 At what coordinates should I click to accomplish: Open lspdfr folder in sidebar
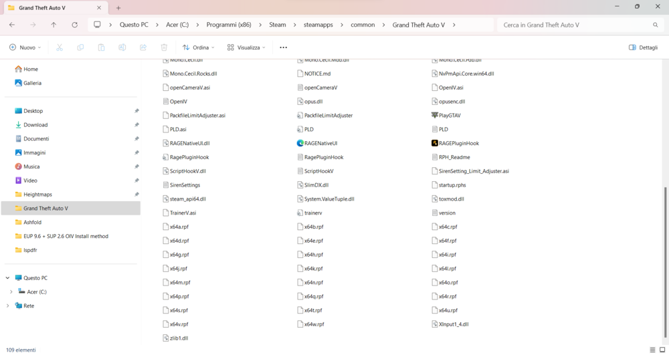point(26,250)
